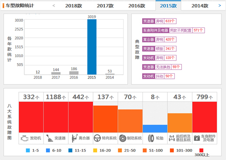Show earlier model years with left arrow
226x160 pixels.
[x=54, y=6]
